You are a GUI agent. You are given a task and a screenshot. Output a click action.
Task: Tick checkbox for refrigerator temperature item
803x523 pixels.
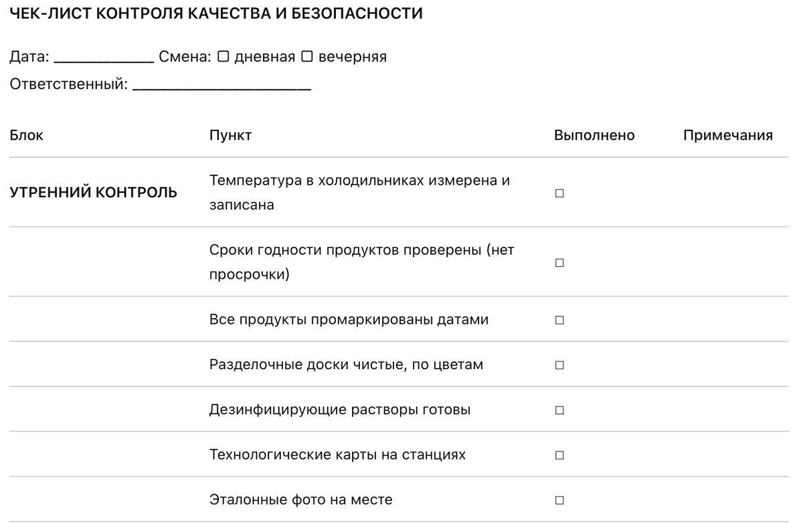click(559, 193)
